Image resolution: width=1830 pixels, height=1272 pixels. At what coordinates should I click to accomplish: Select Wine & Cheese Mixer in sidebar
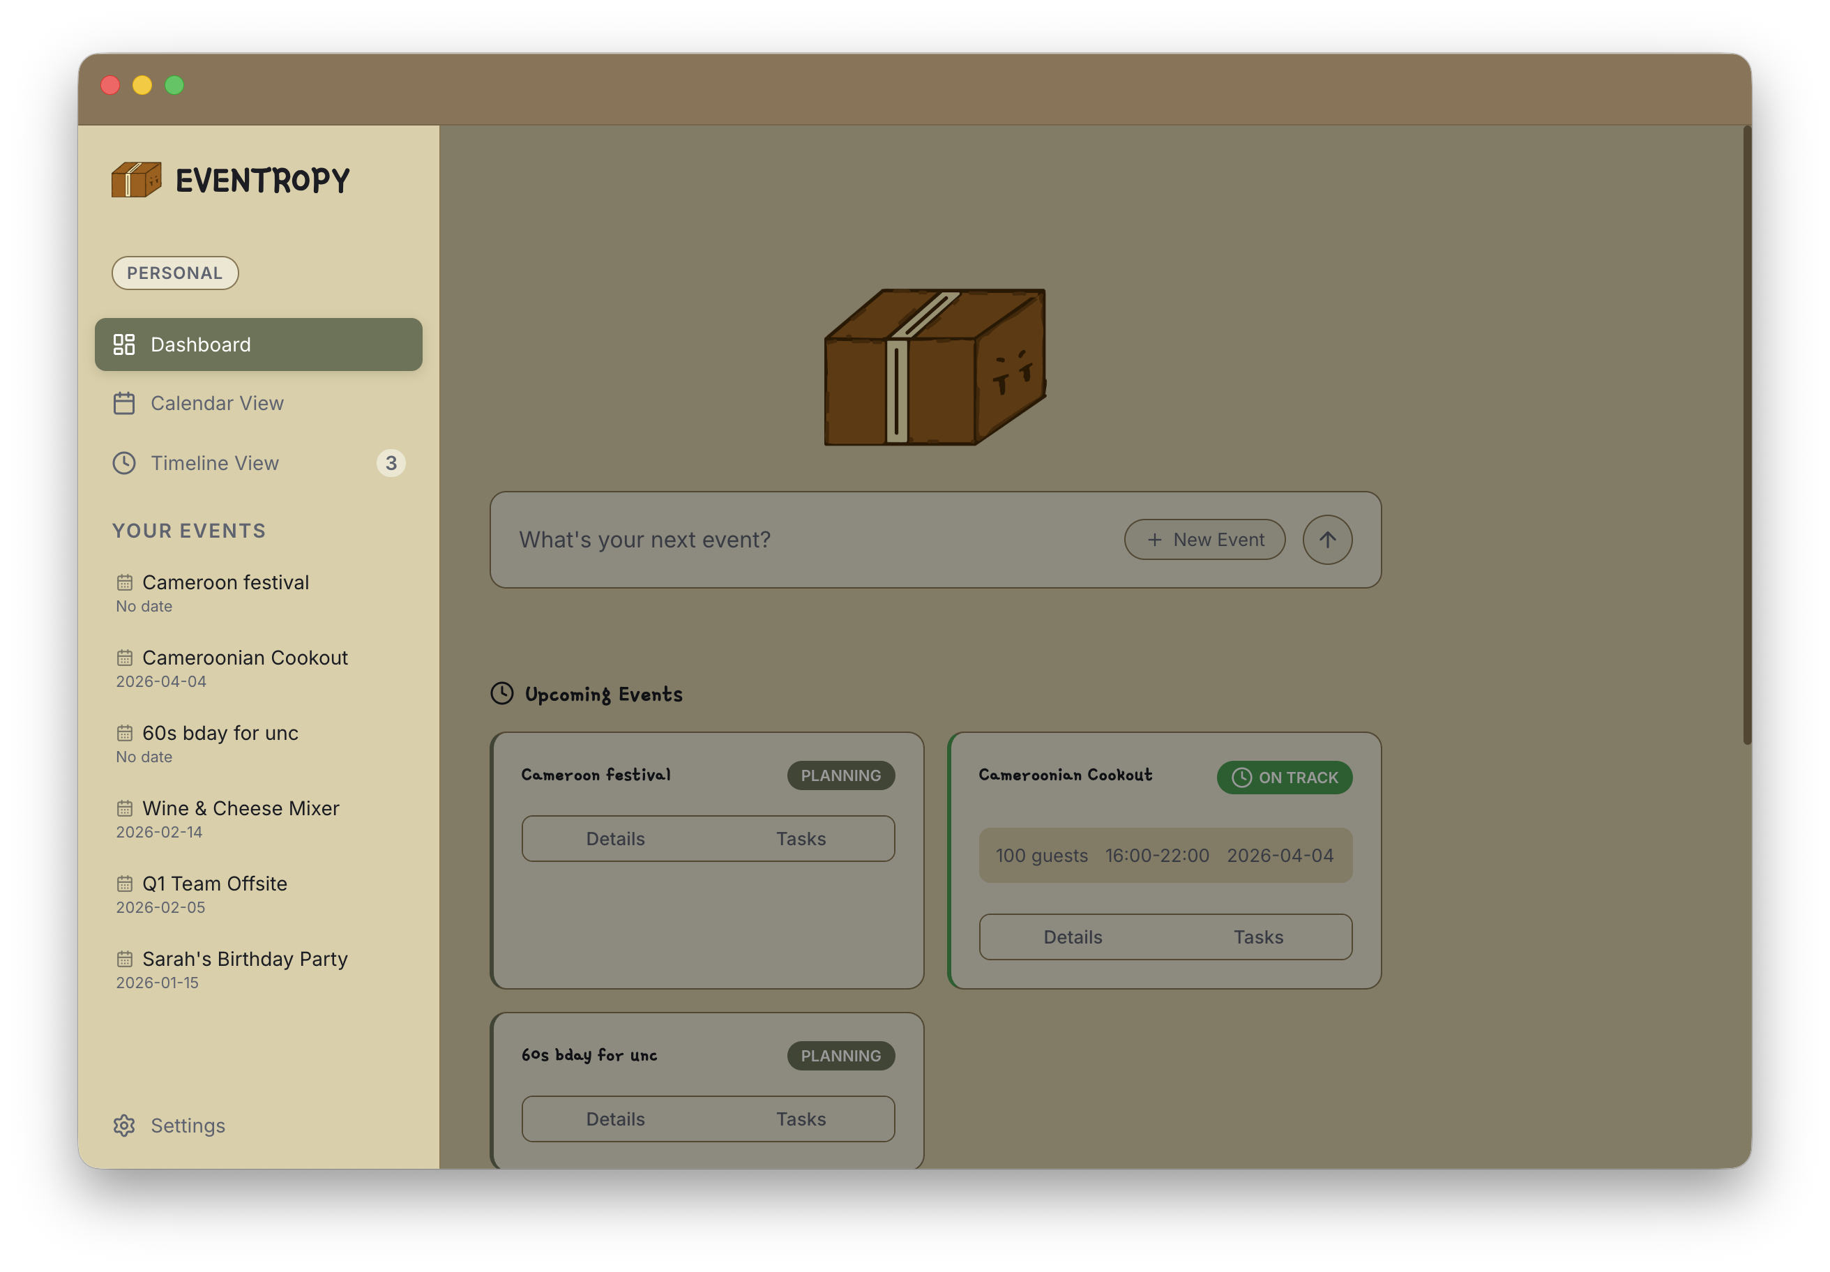pos(240,808)
